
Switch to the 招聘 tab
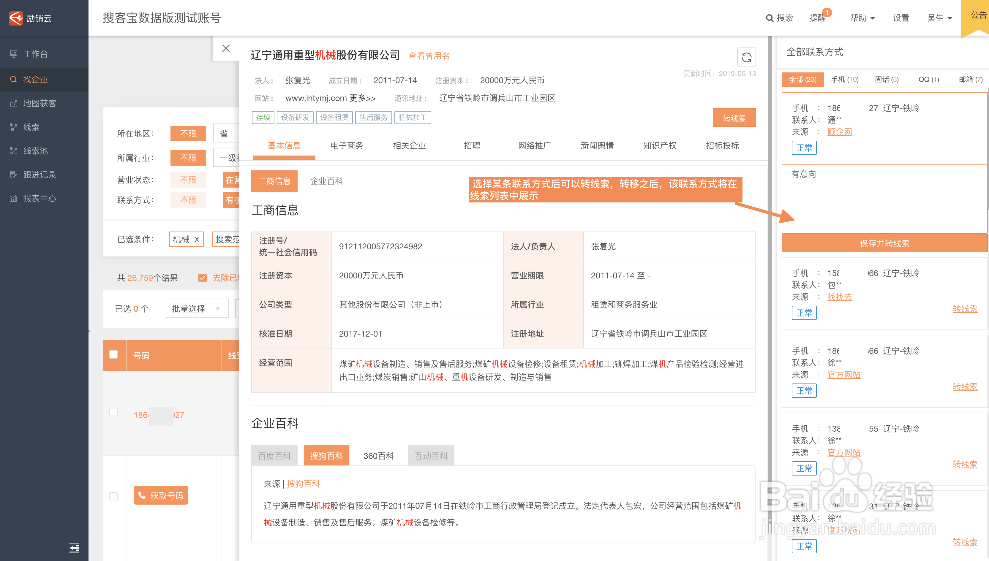(472, 146)
